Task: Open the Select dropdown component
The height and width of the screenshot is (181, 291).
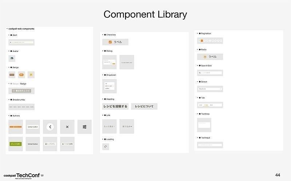Action: pyautogui.click(x=210, y=89)
